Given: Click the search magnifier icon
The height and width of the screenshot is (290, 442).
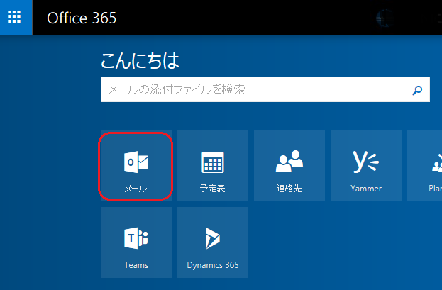Looking at the screenshot, I should pos(417,90).
